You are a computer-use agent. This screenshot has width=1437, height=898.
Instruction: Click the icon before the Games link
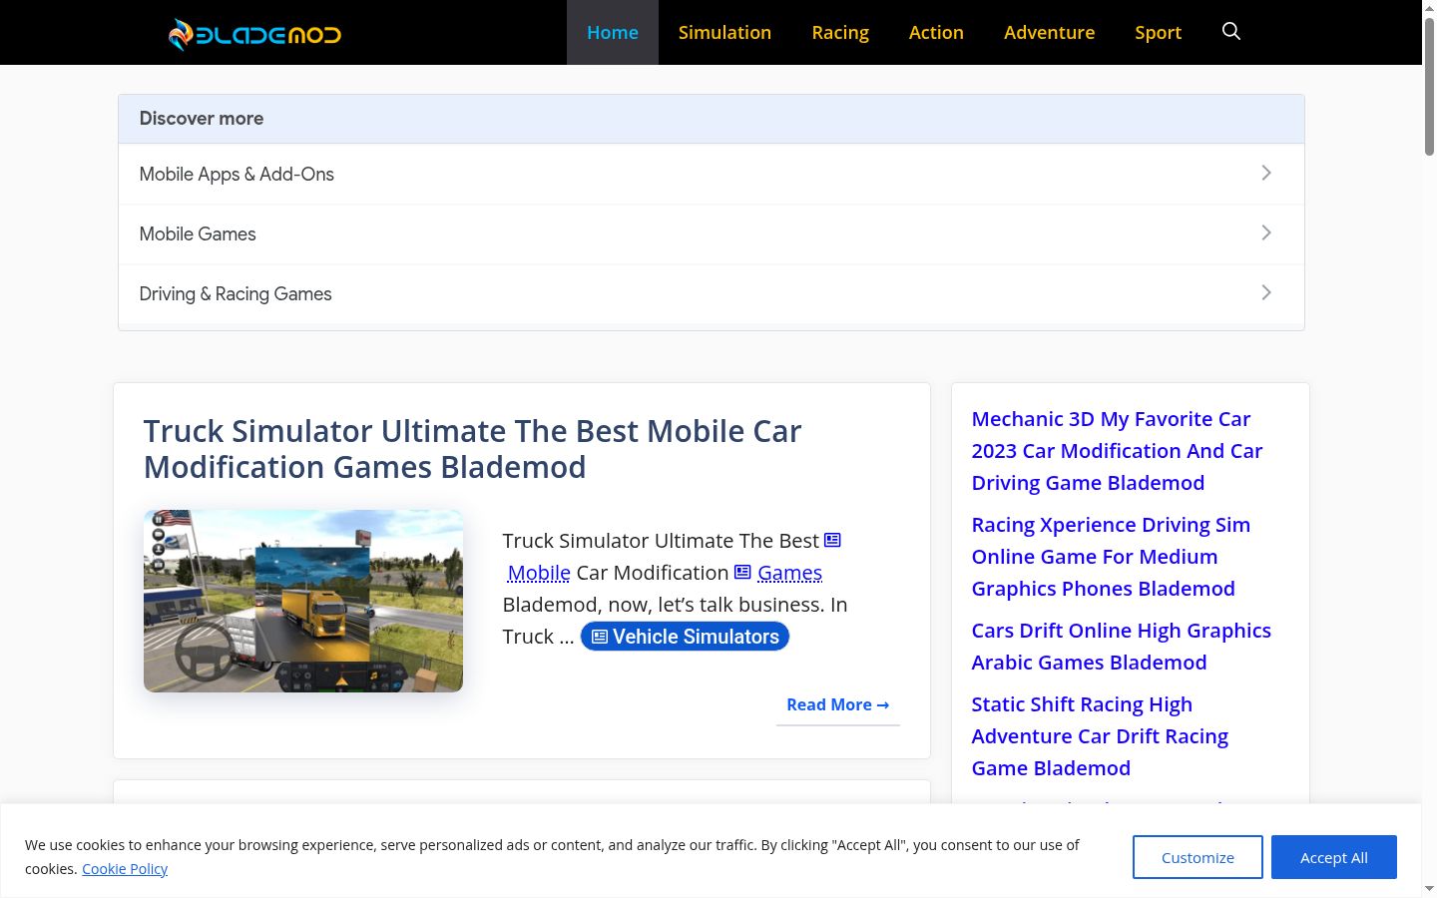coord(742,573)
